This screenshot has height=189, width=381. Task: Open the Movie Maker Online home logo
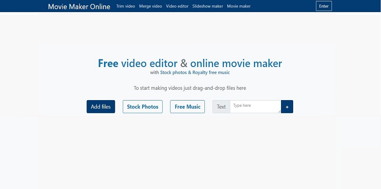pyautogui.click(x=79, y=6)
